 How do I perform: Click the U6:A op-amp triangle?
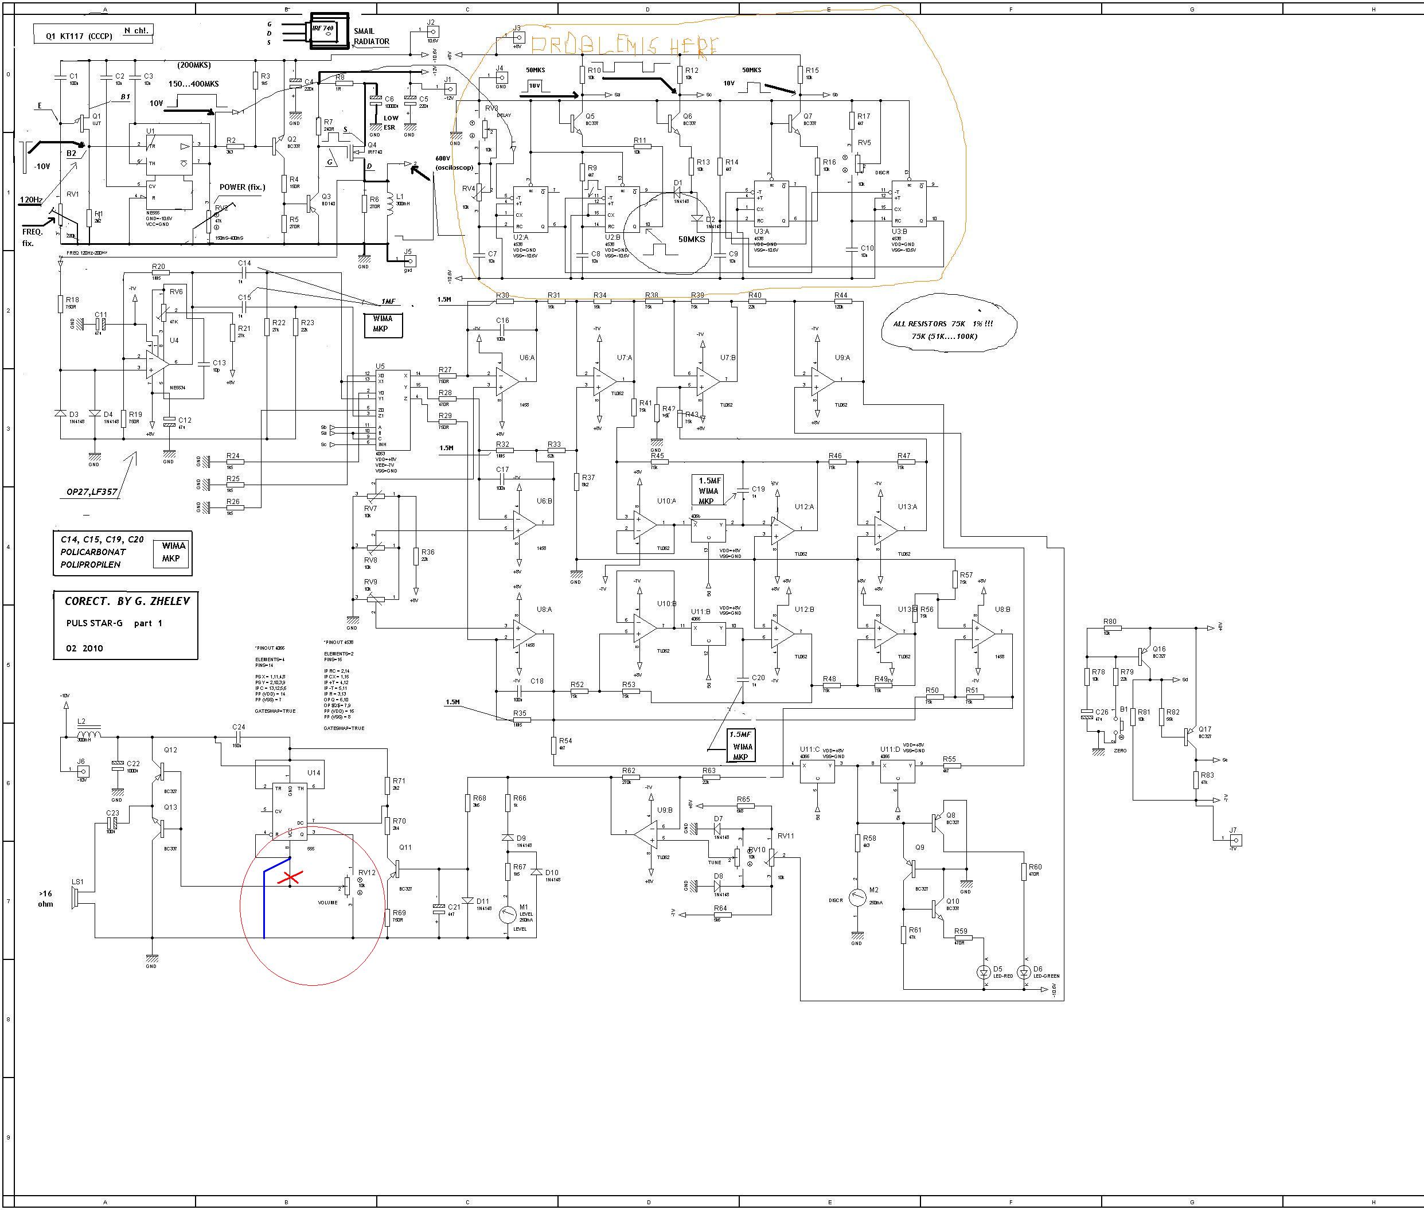coord(508,381)
